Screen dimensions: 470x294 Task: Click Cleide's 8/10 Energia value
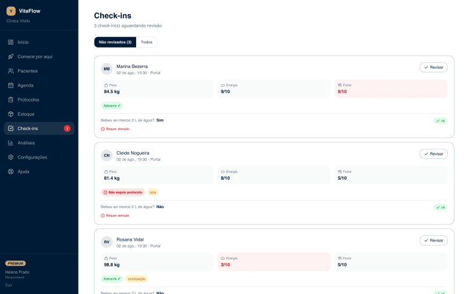pos(225,178)
